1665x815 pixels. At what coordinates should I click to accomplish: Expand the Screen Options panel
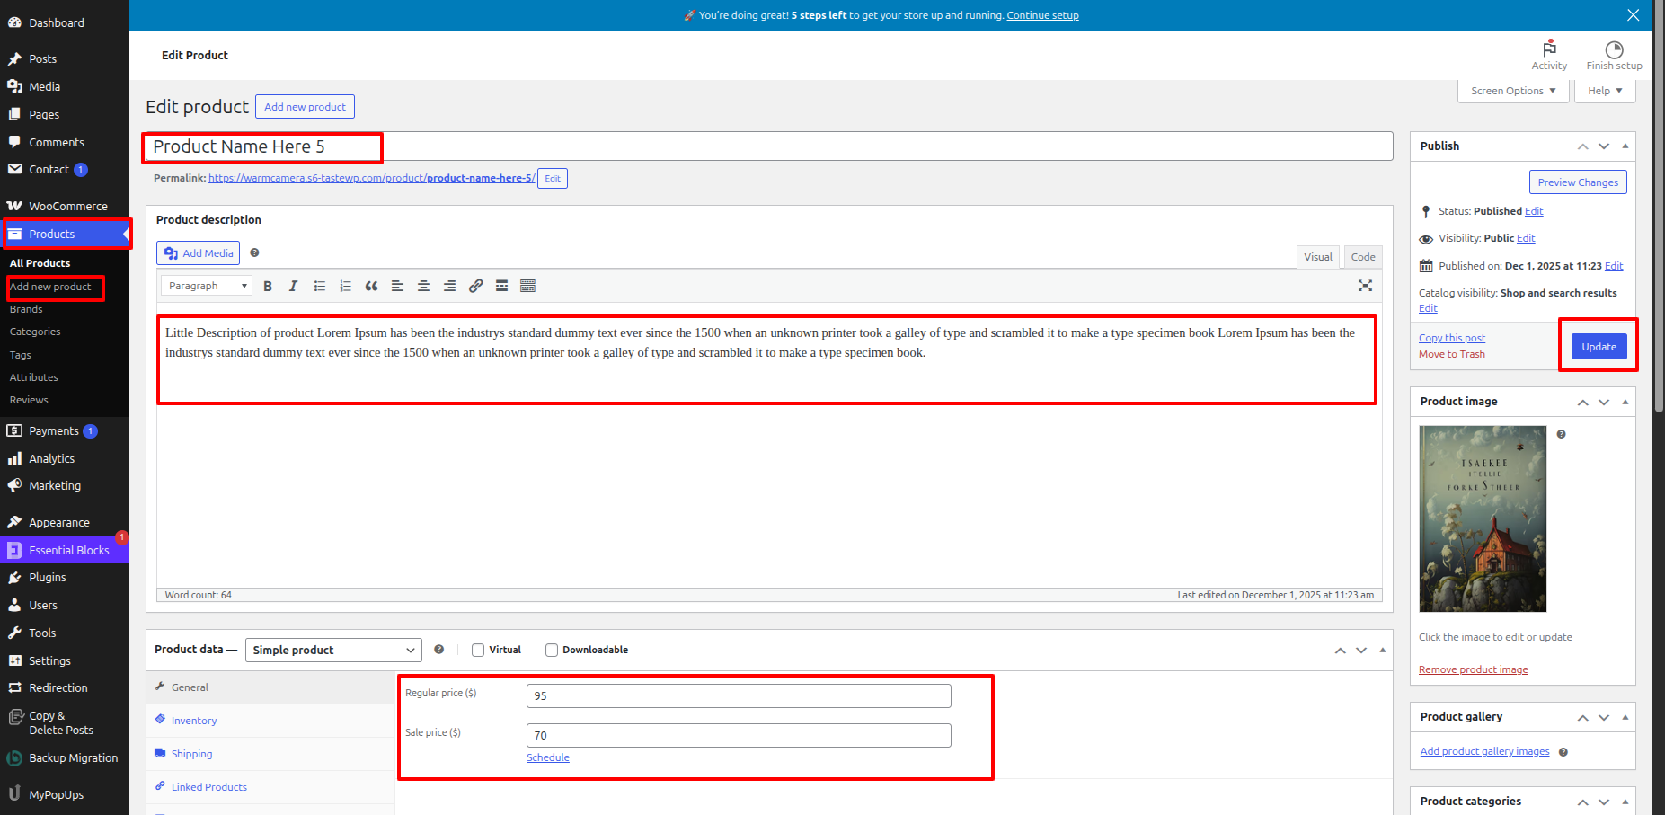(x=1513, y=91)
